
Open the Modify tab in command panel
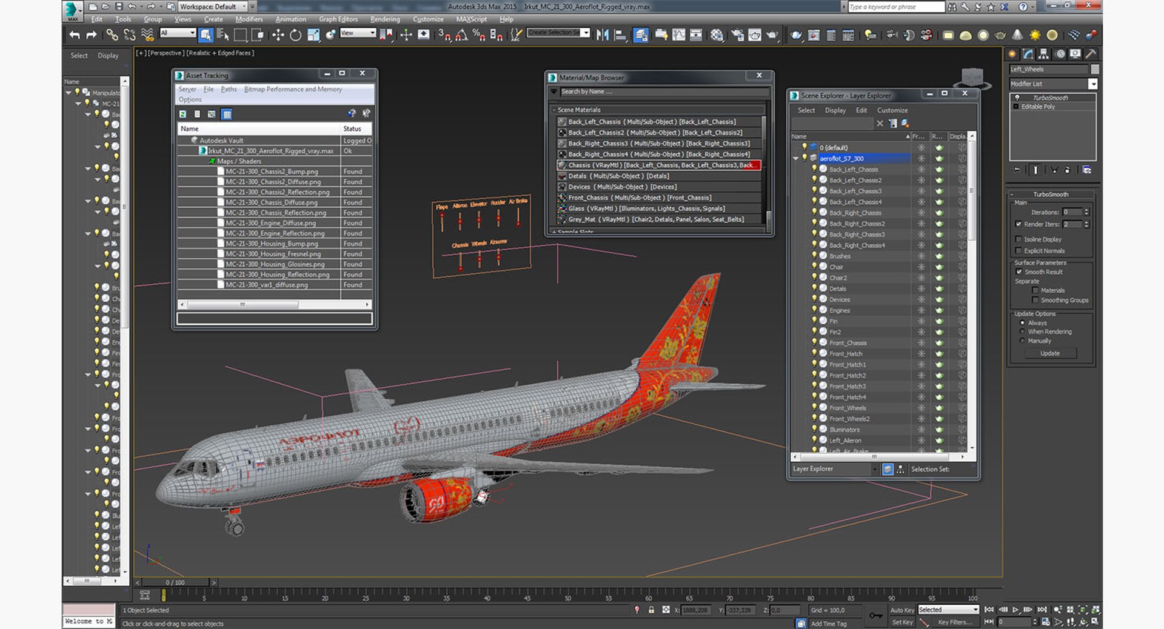click(1028, 54)
